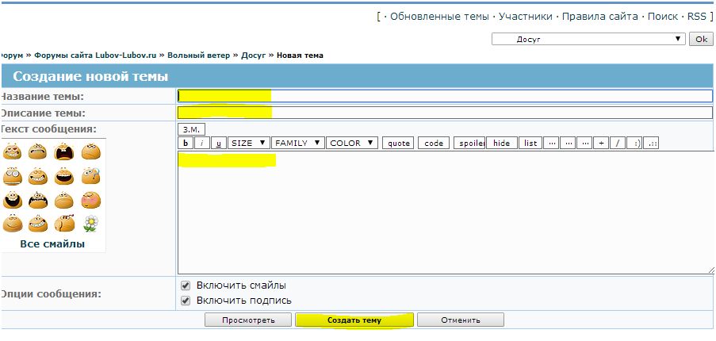Insert the blushing pink-cheeked smiley
The width and height of the screenshot is (716, 341).
[91, 199]
